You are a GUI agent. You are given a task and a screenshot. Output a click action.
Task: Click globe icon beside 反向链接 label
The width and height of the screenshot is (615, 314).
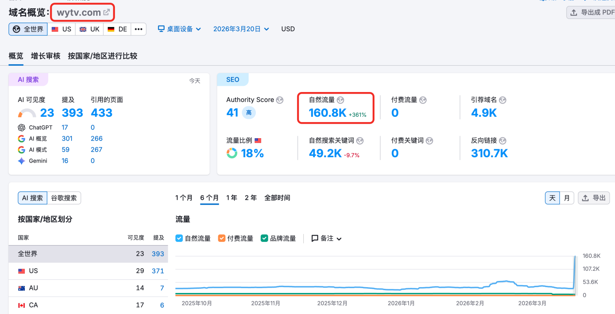click(x=503, y=141)
